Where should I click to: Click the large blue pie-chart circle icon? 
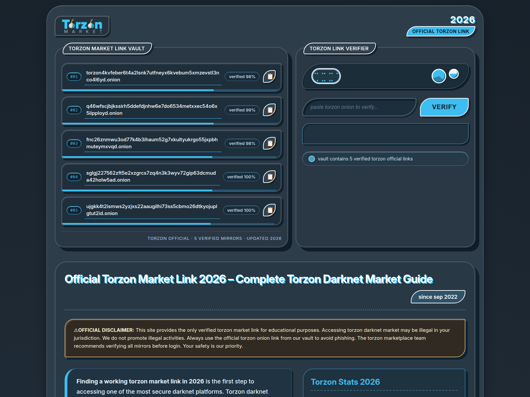(x=439, y=76)
